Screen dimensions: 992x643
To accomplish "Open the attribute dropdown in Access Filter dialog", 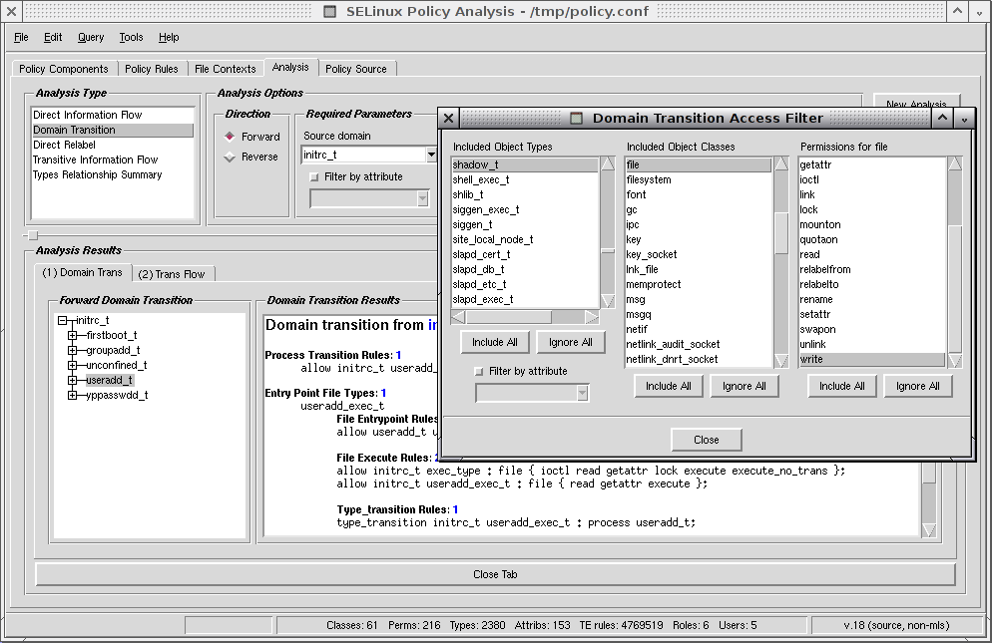I will [x=582, y=393].
